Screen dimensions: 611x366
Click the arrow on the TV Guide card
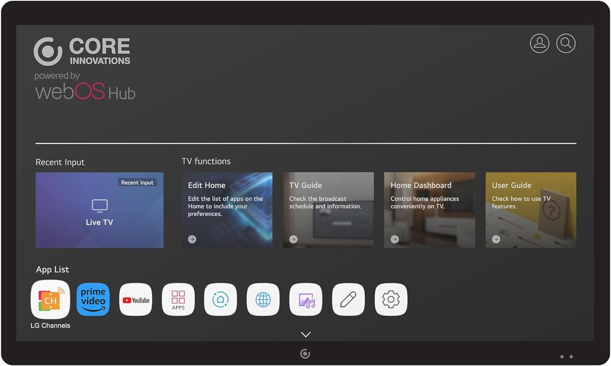(x=293, y=239)
